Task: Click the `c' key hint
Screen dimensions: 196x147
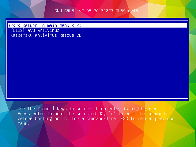Action: [x=66, y=119]
